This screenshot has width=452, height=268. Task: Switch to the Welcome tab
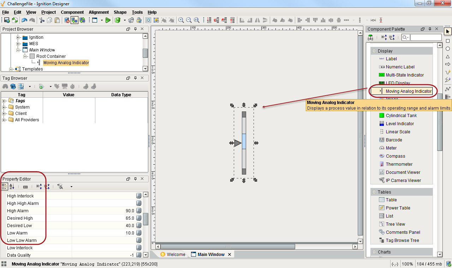coord(172,254)
